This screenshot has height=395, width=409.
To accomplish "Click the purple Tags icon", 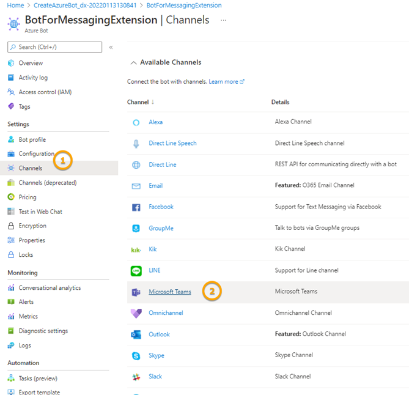I will point(11,106).
